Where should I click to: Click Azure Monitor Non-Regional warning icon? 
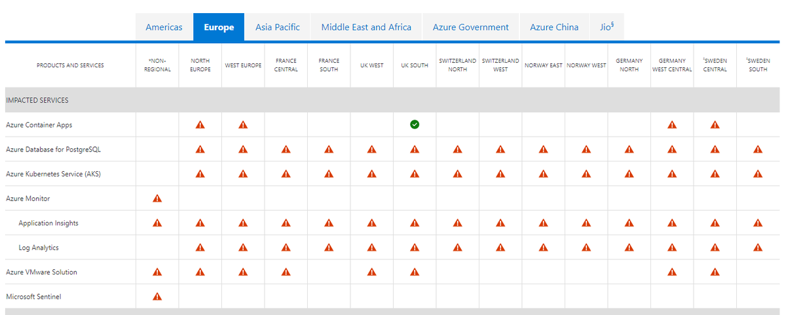point(157,198)
